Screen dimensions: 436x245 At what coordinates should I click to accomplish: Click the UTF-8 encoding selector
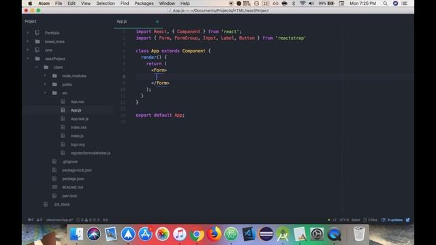[344, 220]
